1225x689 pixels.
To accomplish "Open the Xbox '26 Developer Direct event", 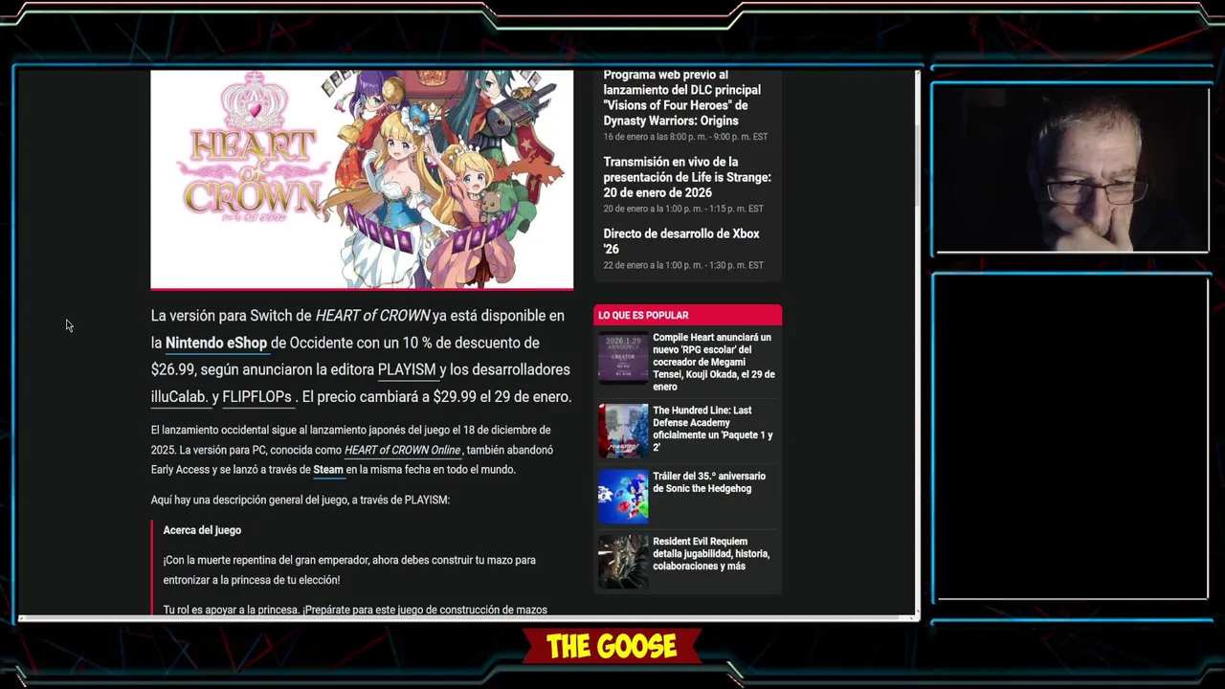I will coord(681,241).
